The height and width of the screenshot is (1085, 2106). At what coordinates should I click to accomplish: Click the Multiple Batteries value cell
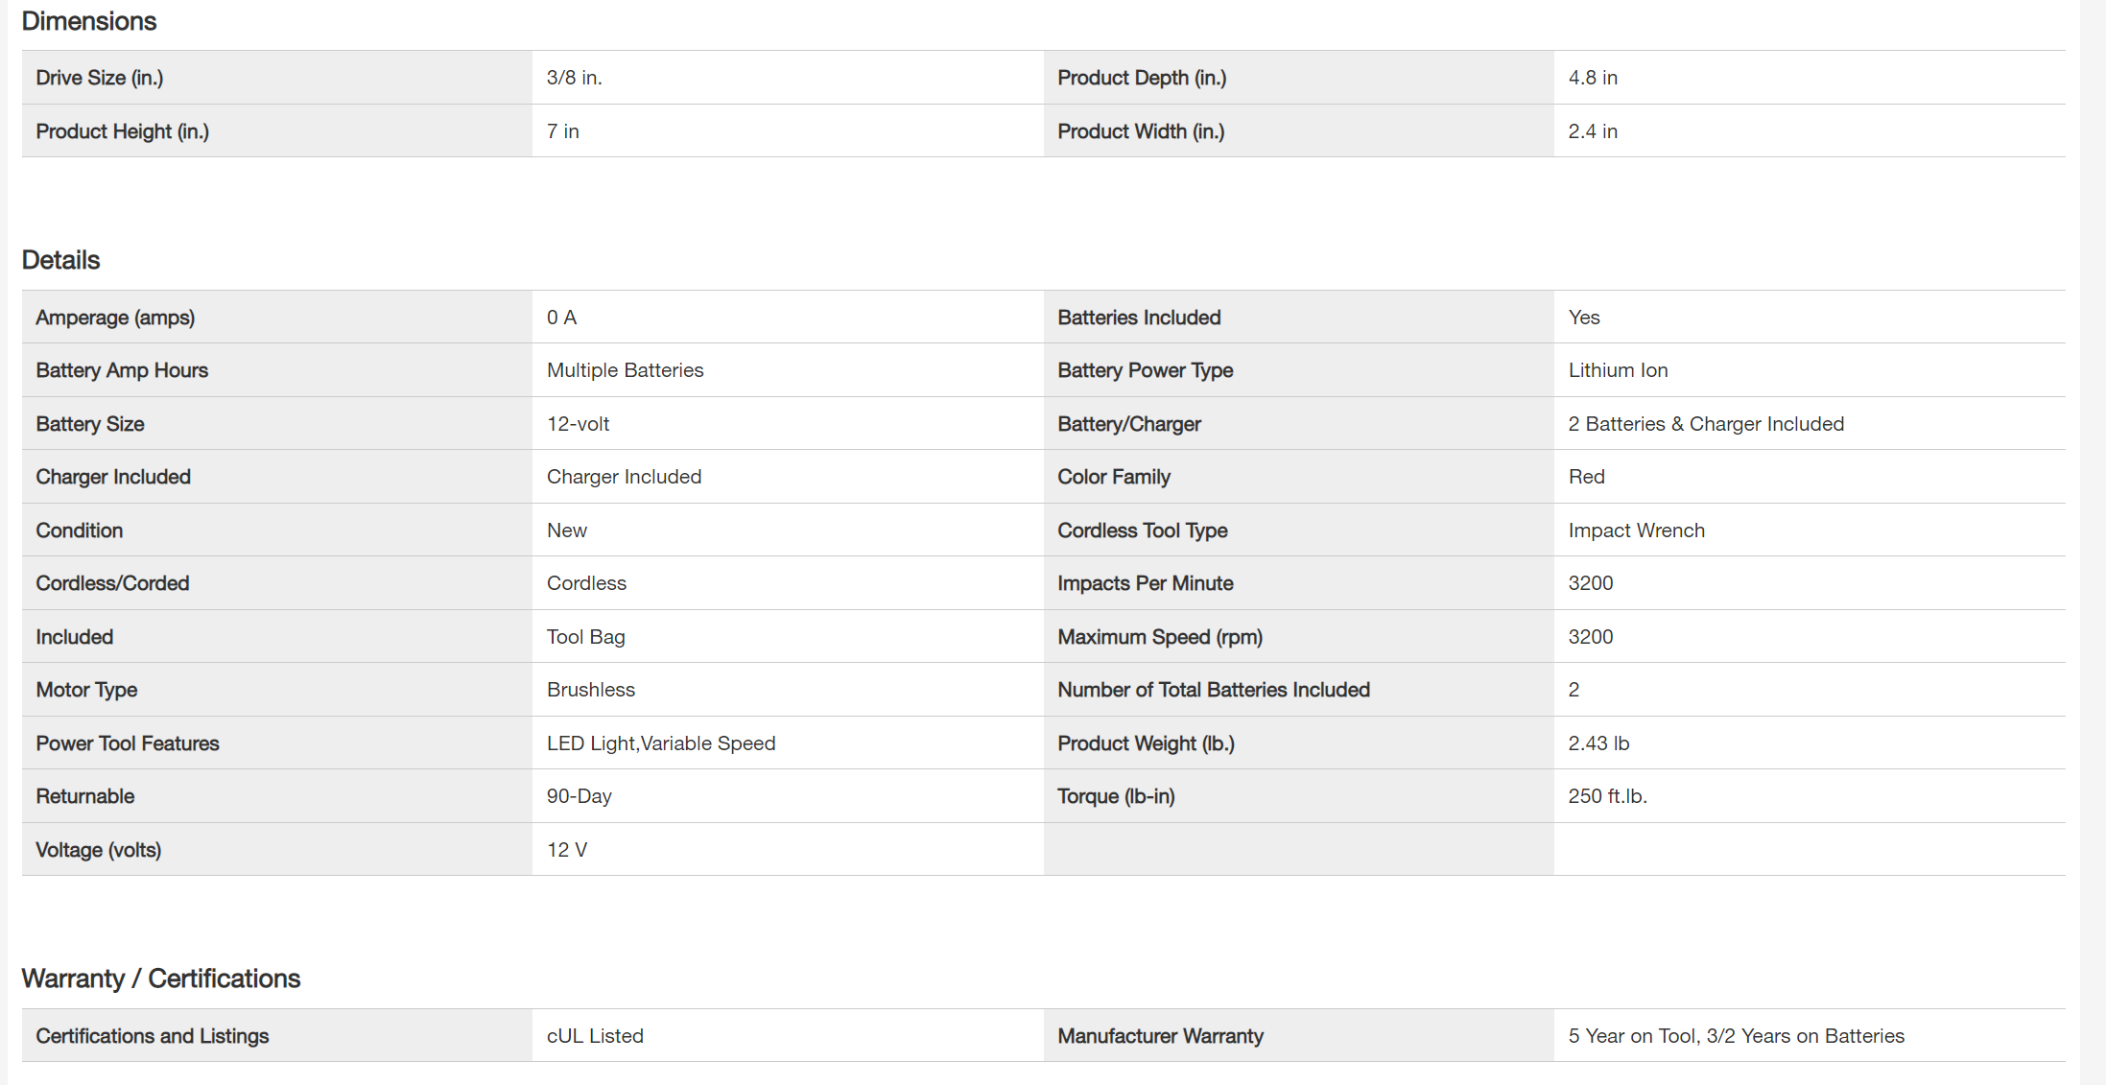pyautogui.click(x=625, y=370)
